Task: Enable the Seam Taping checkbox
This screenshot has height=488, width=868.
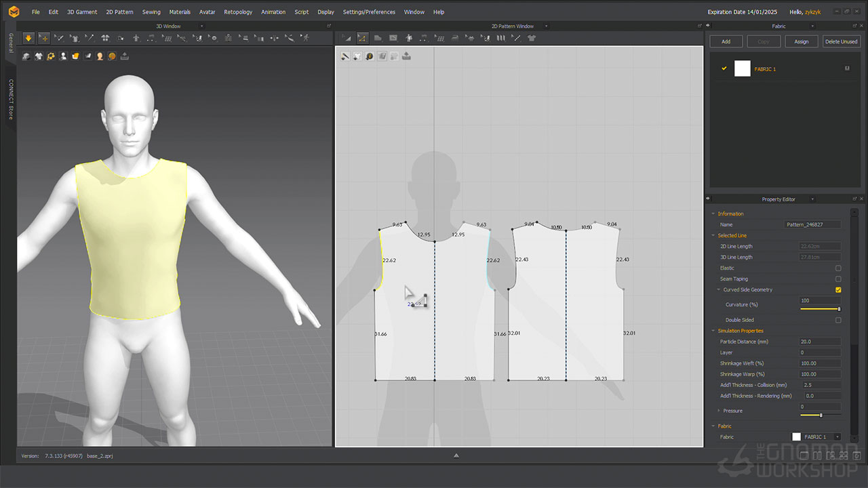Action: 838,279
